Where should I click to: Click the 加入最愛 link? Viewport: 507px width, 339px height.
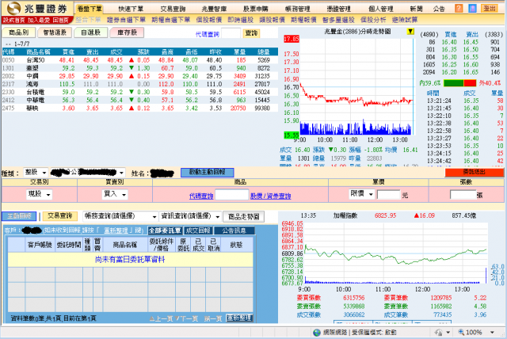coord(39,20)
